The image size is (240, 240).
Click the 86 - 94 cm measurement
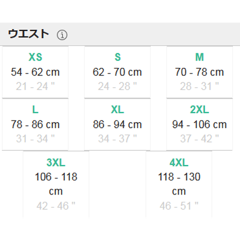tap(117, 124)
